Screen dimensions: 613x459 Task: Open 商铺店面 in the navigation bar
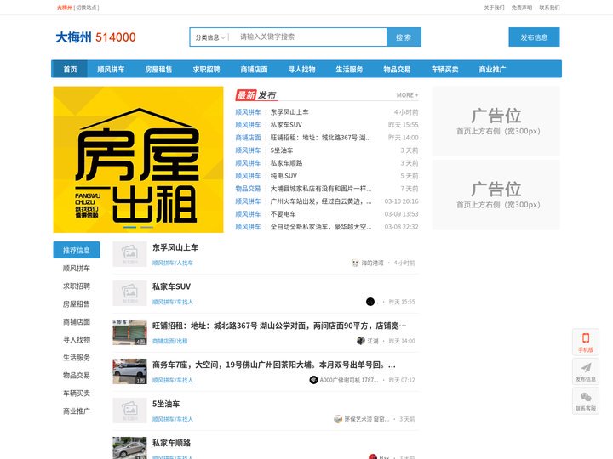254,69
